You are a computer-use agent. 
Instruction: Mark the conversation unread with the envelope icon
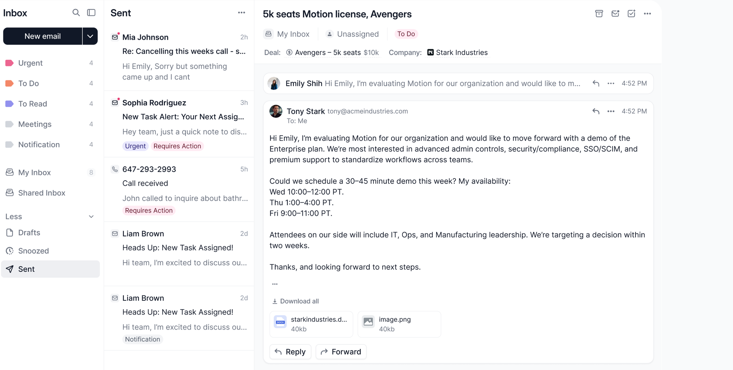click(615, 14)
